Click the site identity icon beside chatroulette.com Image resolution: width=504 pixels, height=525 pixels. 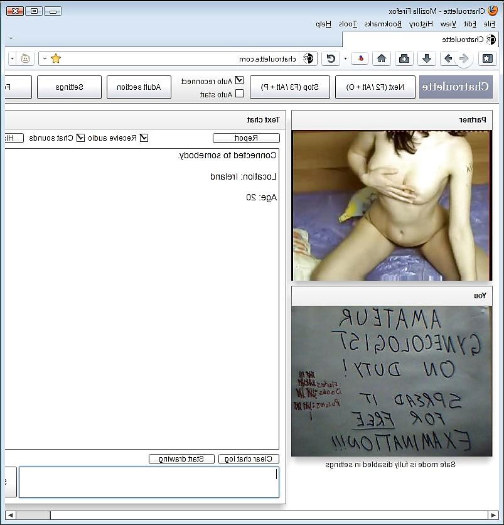pyautogui.click(x=308, y=58)
